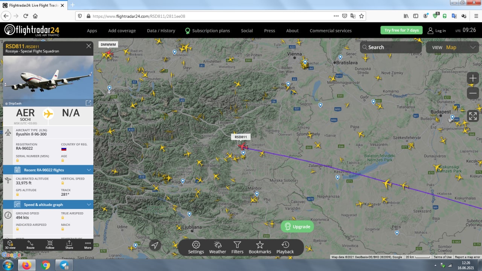Zoom out on the map
This screenshot has width=482, height=271.
pos(473,93)
